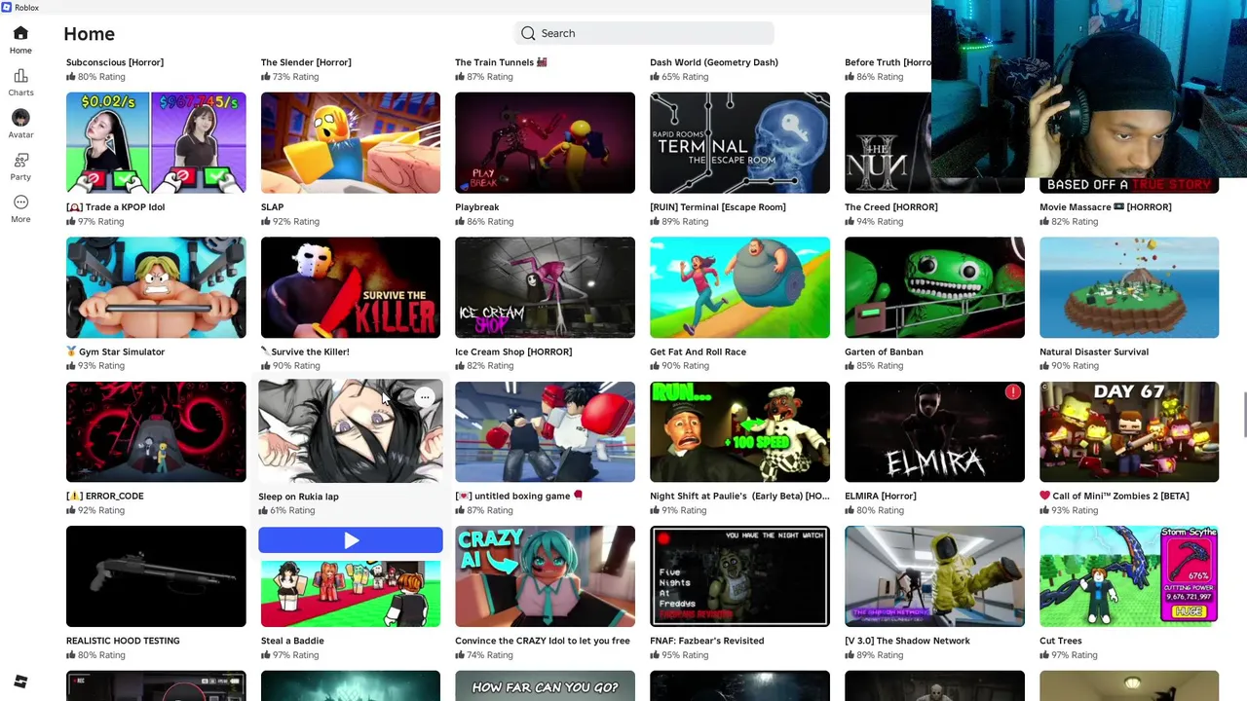This screenshot has width=1247, height=701.
Task: Click the red alert badge on ELMIRA thumbnail
Action: coord(1013,392)
